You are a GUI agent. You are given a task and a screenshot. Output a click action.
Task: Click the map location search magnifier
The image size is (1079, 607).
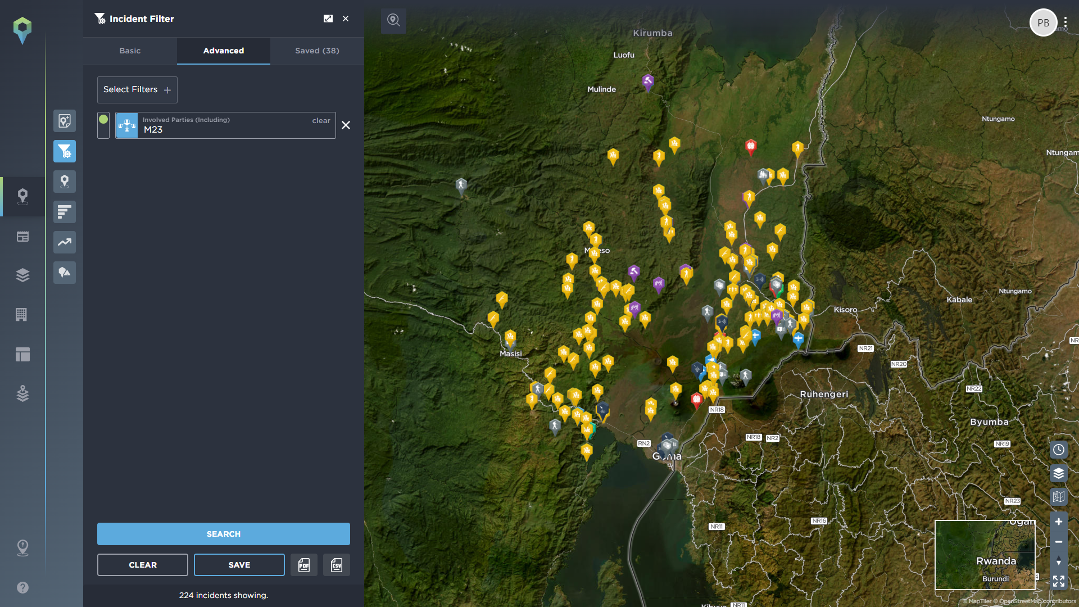pos(394,21)
